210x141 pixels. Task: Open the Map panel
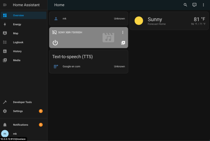16,33
